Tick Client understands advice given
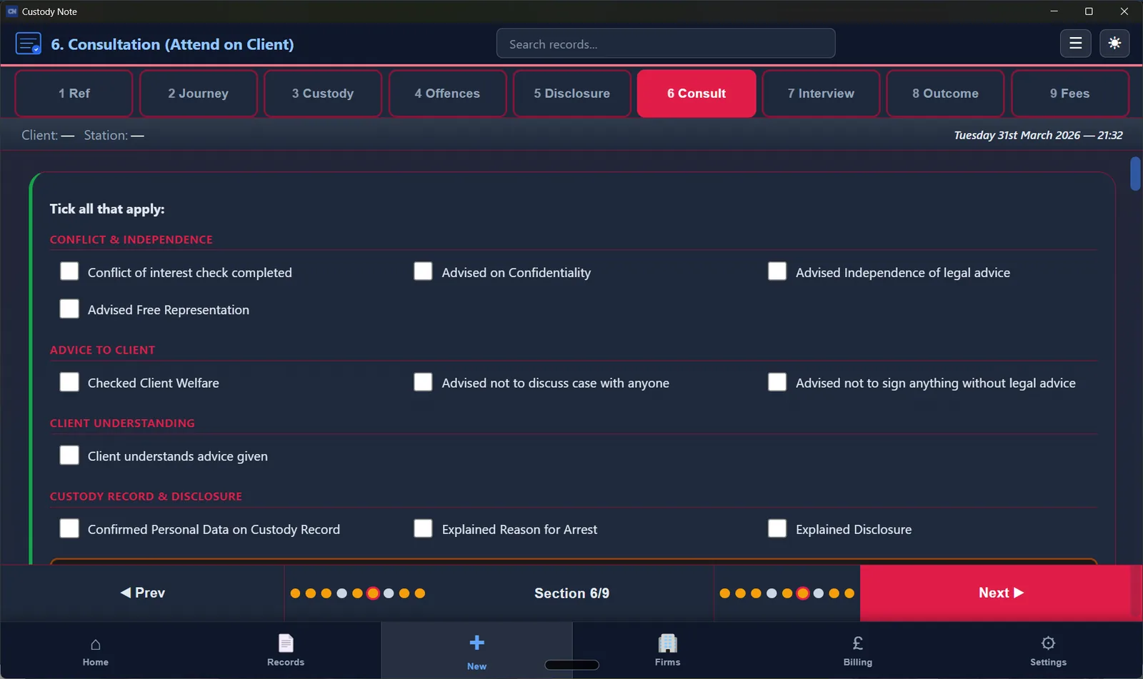Screen dimensions: 1143x679 pos(69,455)
